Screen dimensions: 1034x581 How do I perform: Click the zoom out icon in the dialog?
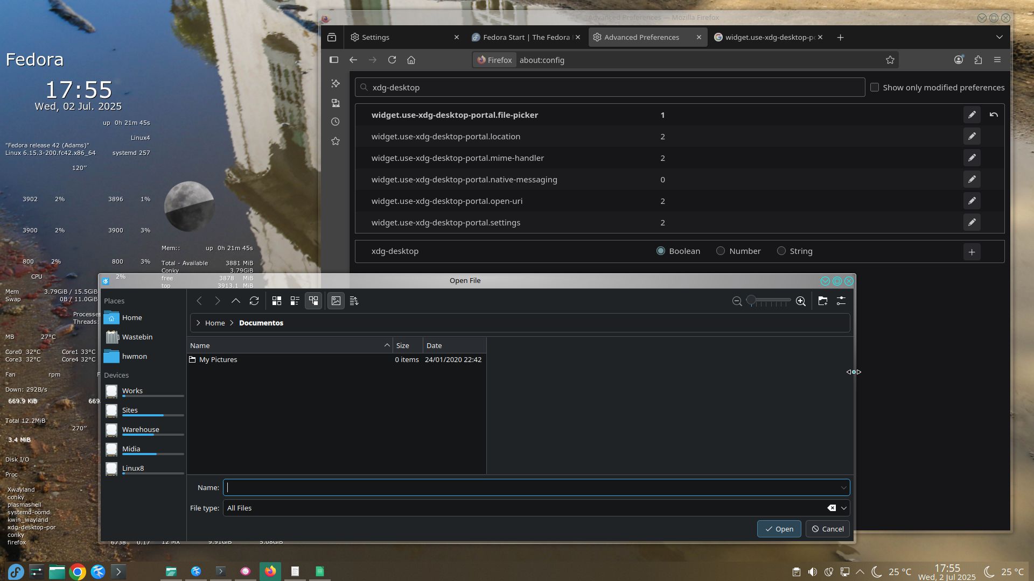pyautogui.click(x=737, y=301)
